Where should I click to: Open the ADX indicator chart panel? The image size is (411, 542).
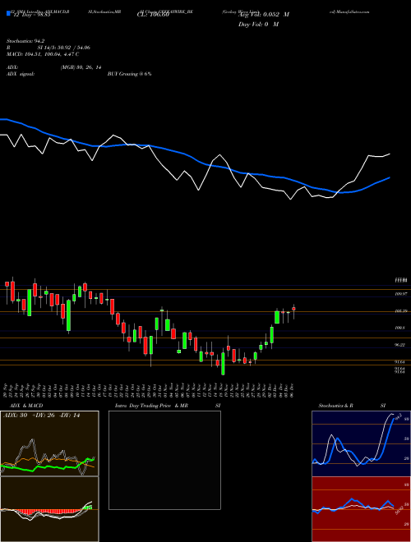pyautogui.click(x=49, y=443)
